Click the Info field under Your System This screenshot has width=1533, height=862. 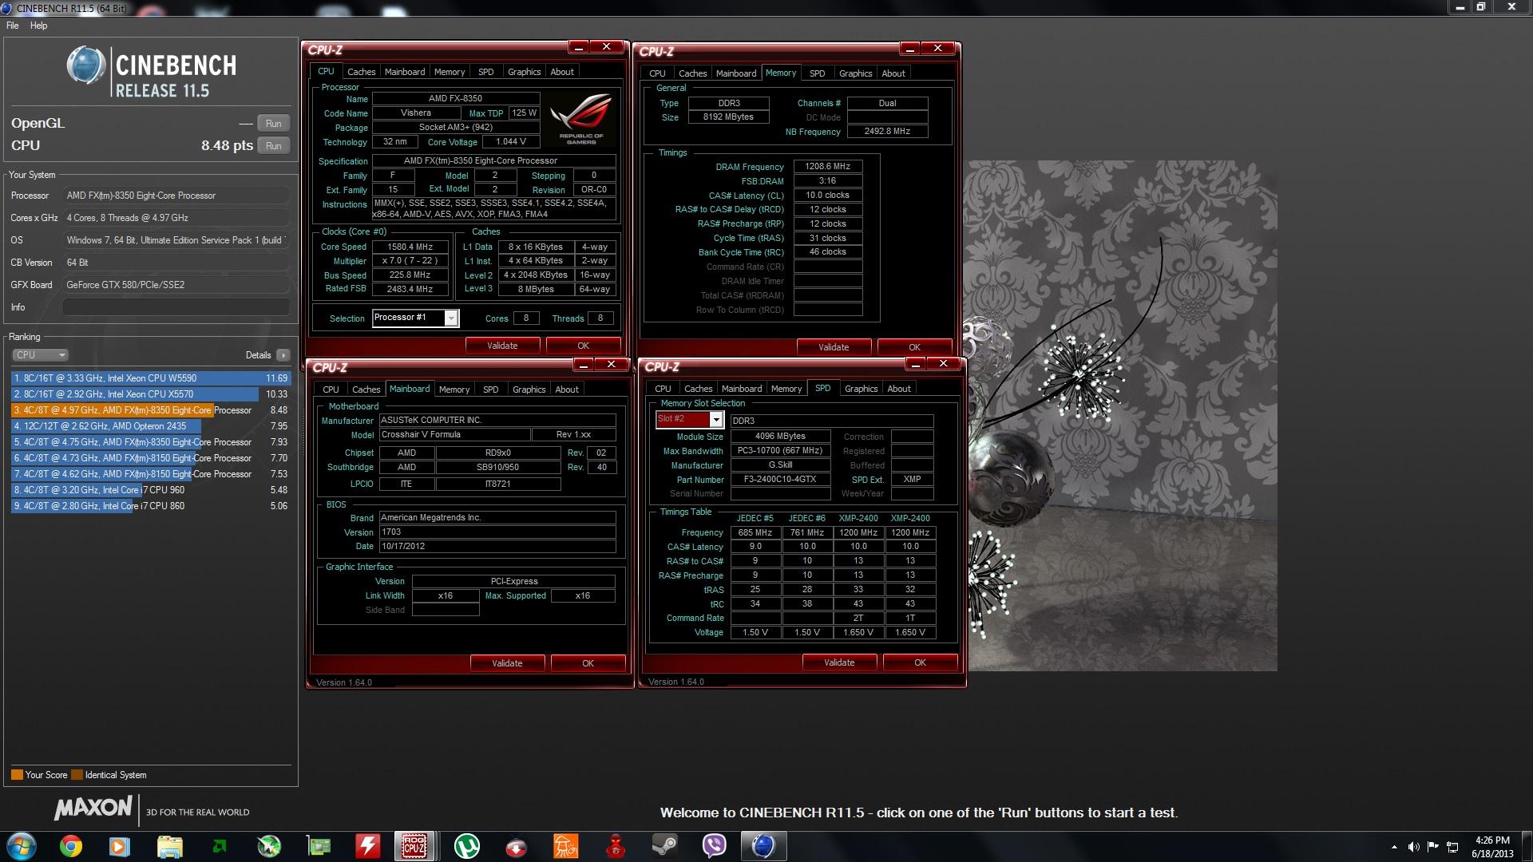click(176, 307)
